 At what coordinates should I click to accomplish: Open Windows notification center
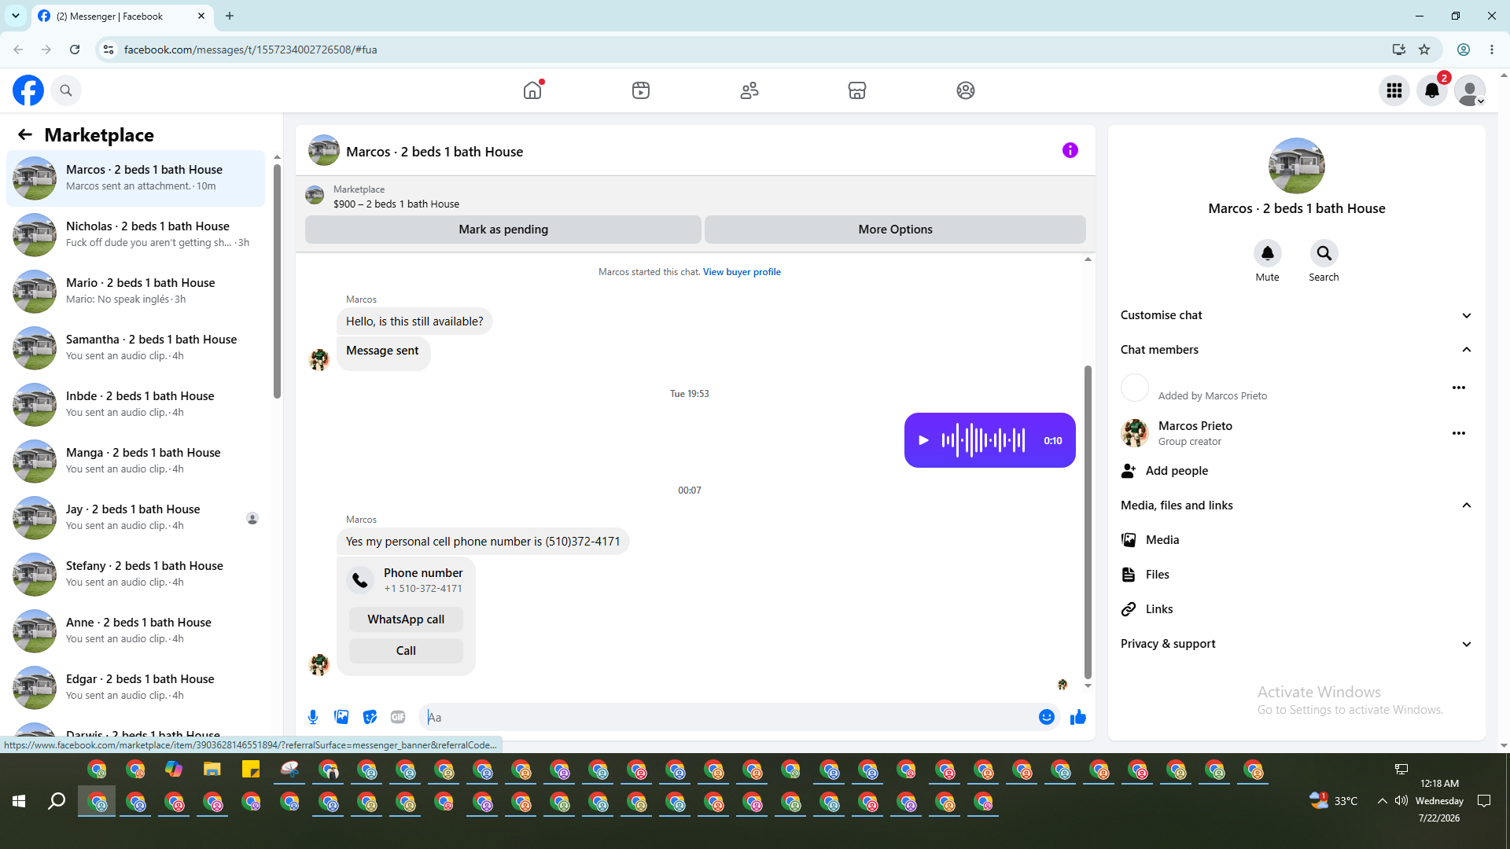[1484, 801]
